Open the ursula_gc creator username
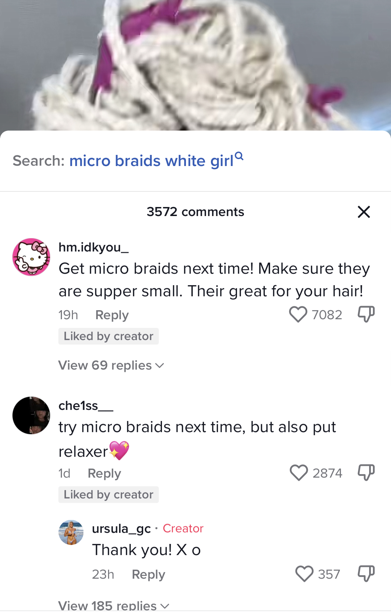 tap(121, 529)
